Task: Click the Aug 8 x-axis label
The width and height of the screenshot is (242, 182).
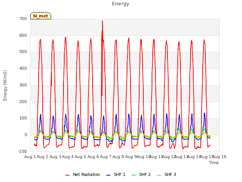Action: (118, 157)
